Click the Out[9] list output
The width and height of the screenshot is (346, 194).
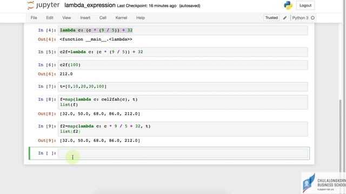[99, 141]
